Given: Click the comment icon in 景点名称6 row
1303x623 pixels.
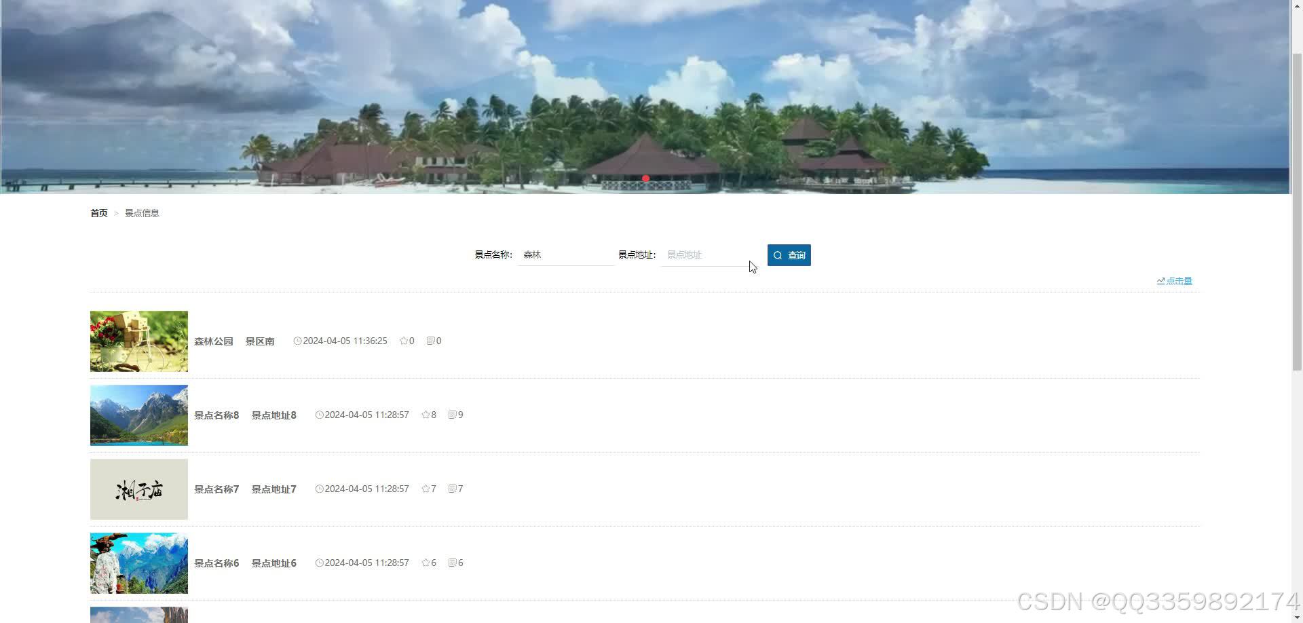Looking at the screenshot, I should pos(452,563).
